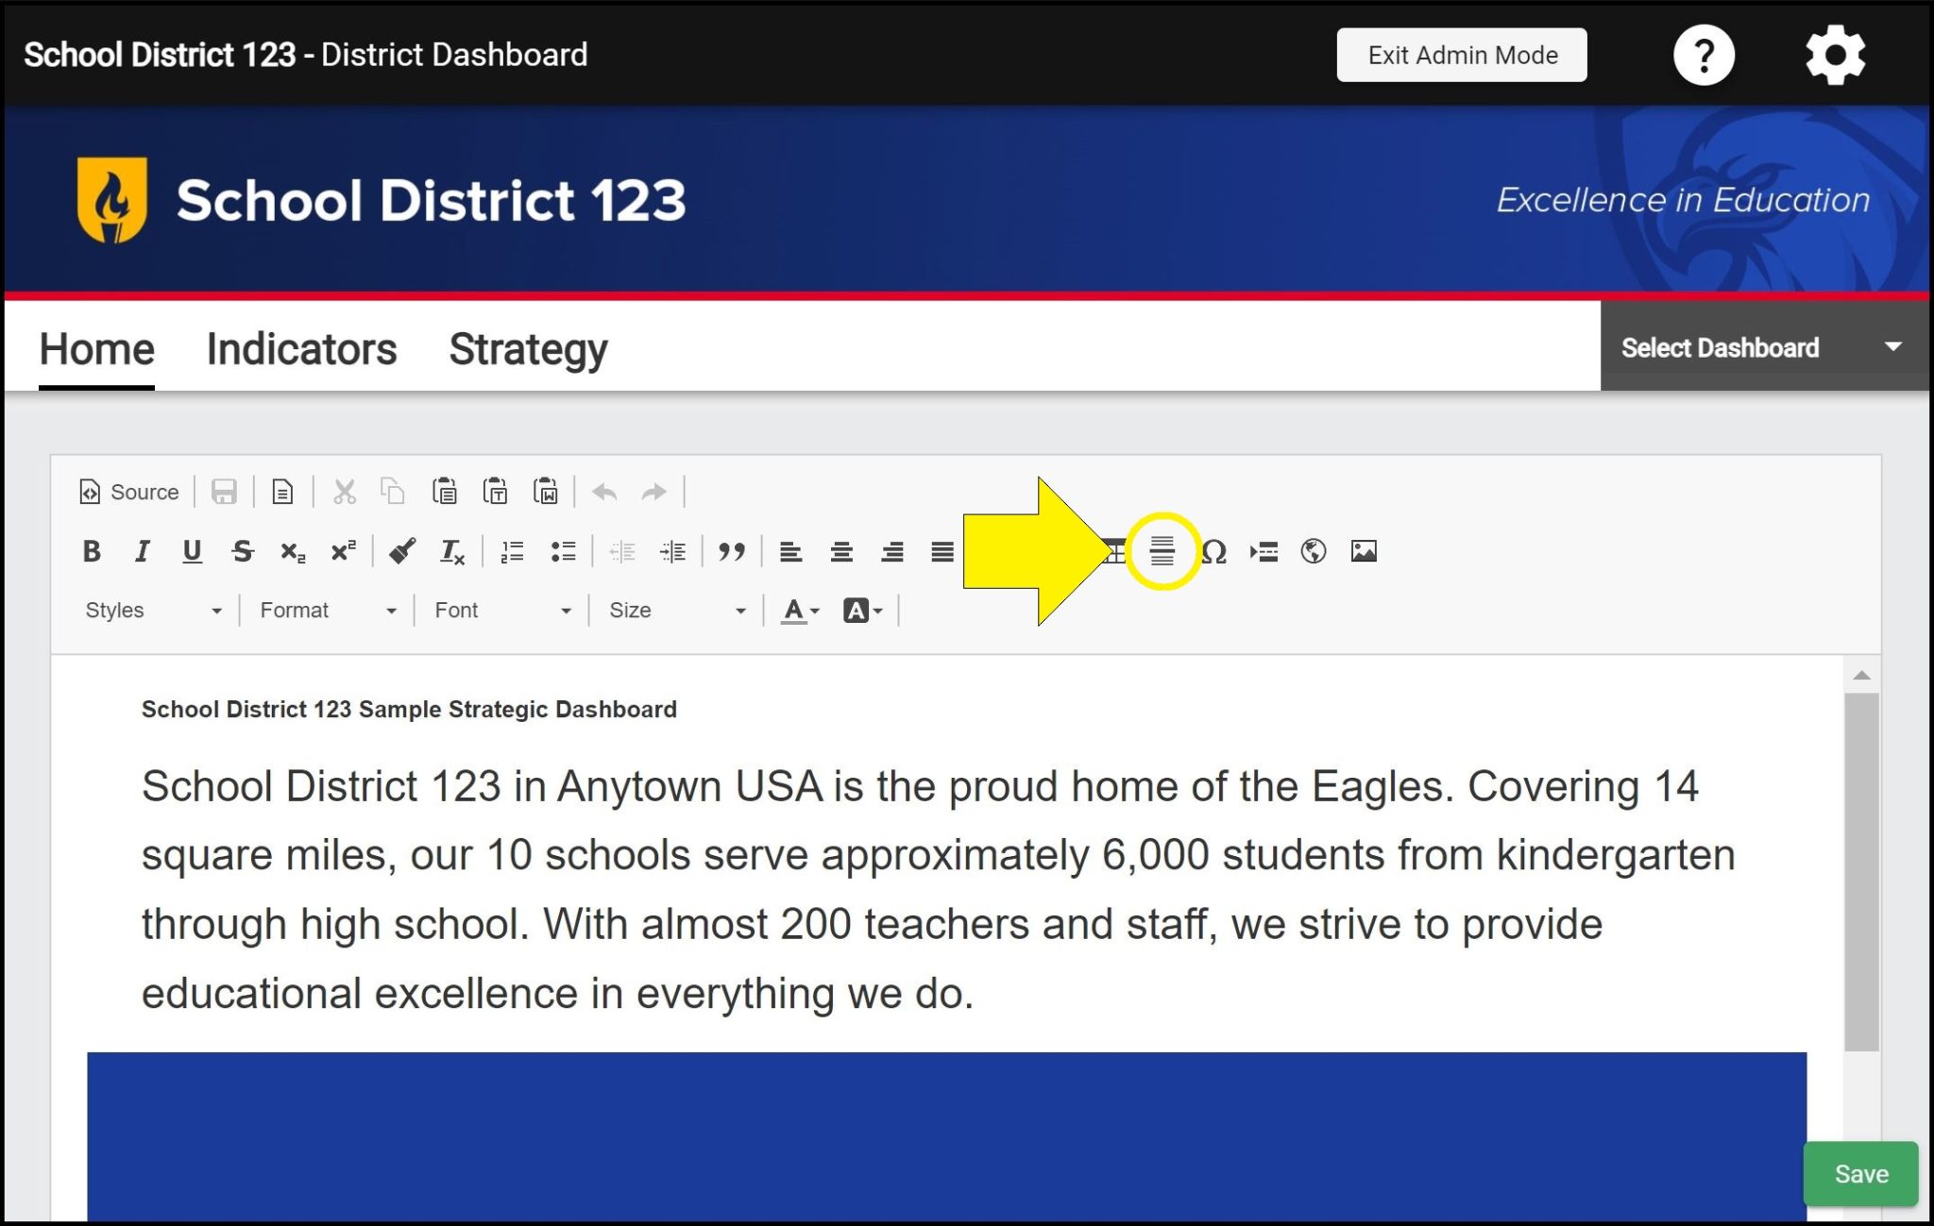The height and width of the screenshot is (1226, 1934).
Task: Click the Paste from Word icon
Action: (546, 492)
